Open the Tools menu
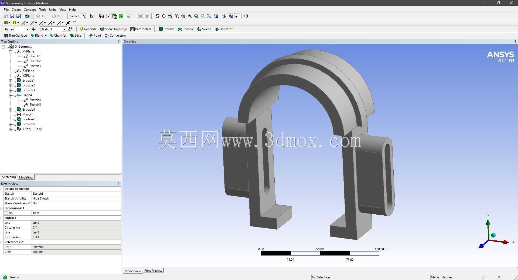 coord(42,9)
